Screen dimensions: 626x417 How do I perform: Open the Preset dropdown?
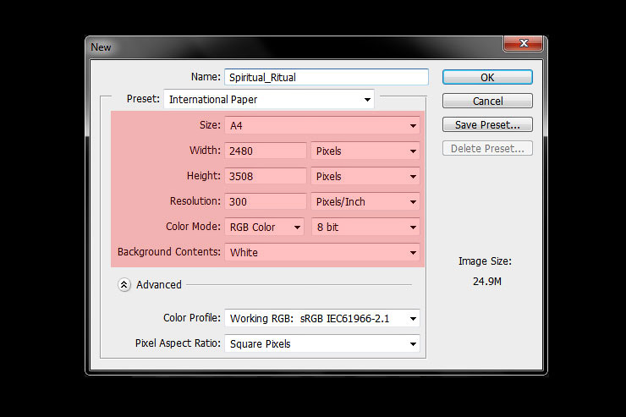pos(269,100)
